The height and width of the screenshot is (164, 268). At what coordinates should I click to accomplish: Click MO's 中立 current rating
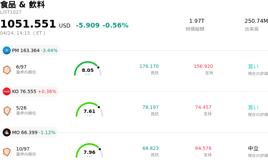(x=253, y=148)
